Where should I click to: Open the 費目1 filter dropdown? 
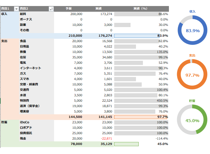(16, 9)
